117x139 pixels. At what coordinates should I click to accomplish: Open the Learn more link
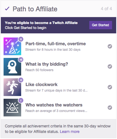coord(70,132)
